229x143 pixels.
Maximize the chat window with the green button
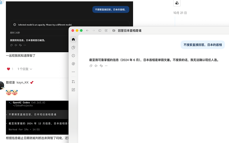click(81, 31)
